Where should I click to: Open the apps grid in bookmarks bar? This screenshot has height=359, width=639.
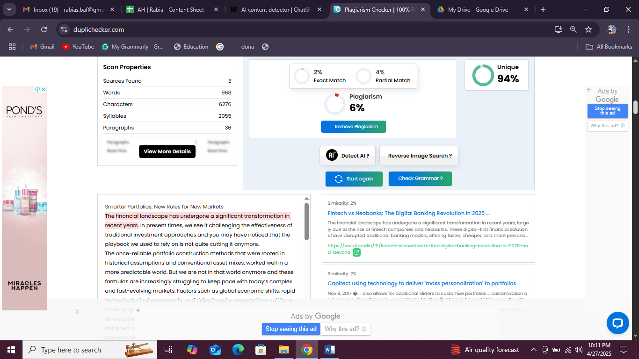(x=12, y=47)
